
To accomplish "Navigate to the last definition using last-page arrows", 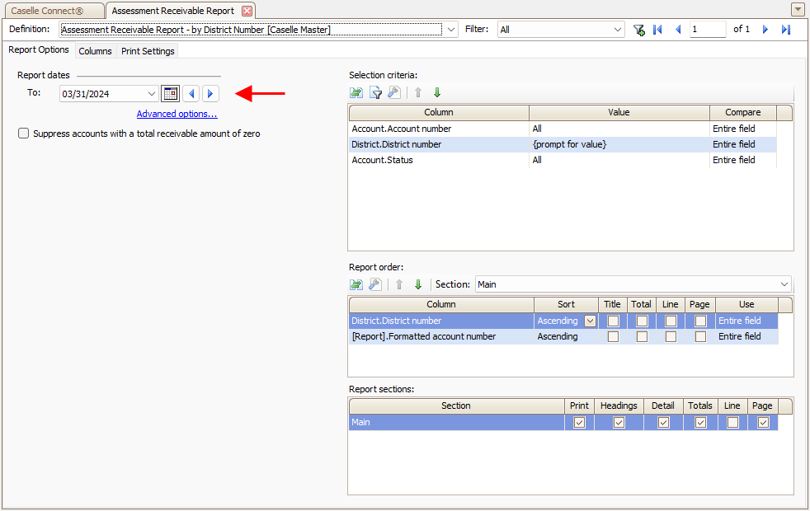I will coord(784,29).
